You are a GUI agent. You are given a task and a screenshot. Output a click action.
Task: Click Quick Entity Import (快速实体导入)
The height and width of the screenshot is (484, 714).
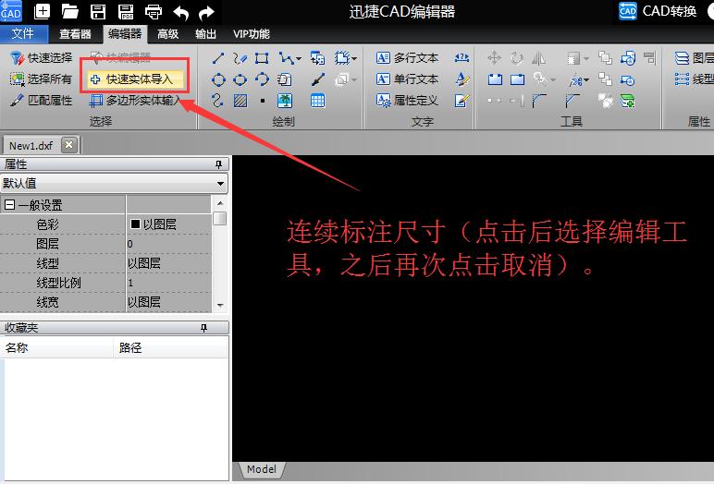coord(135,79)
